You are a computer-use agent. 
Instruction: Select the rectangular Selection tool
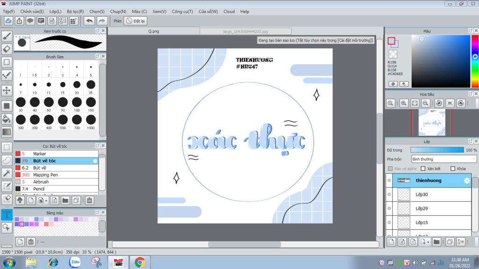click(7, 147)
